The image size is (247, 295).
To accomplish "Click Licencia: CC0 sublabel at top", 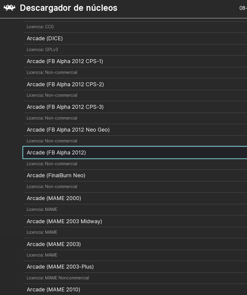I will pos(40,27).
